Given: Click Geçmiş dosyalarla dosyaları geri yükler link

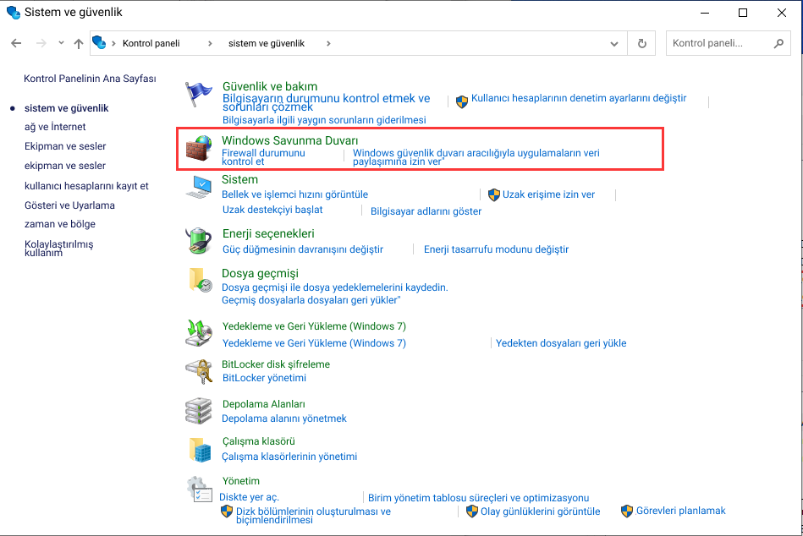Looking at the screenshot, I should pyautogui.click(x=311, y=300).
